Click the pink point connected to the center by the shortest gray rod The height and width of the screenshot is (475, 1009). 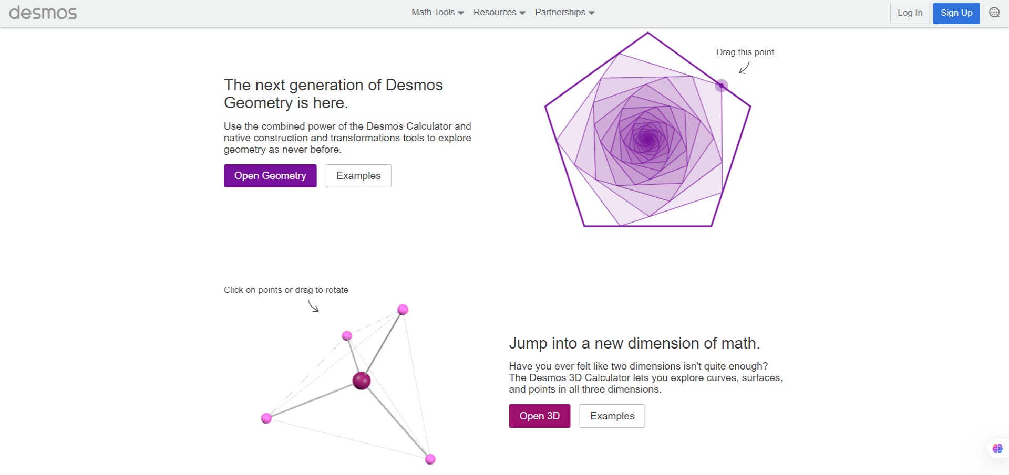pyautogui.click(x=347, y=336)
